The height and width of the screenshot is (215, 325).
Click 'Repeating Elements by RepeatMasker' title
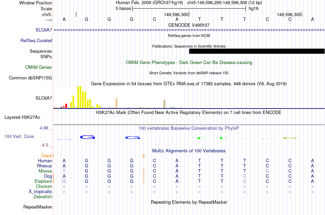(189, 202)
